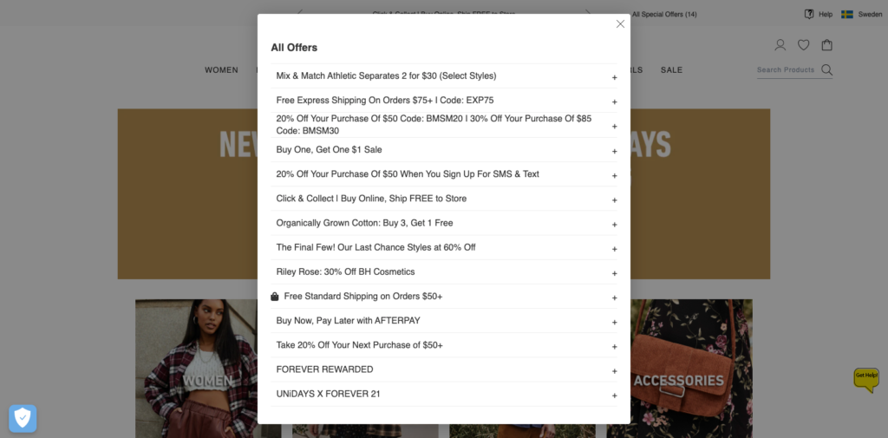Viewport: 888px width, 438px height.
Task: Open the shopping bag icon
Action: [826, 45]
